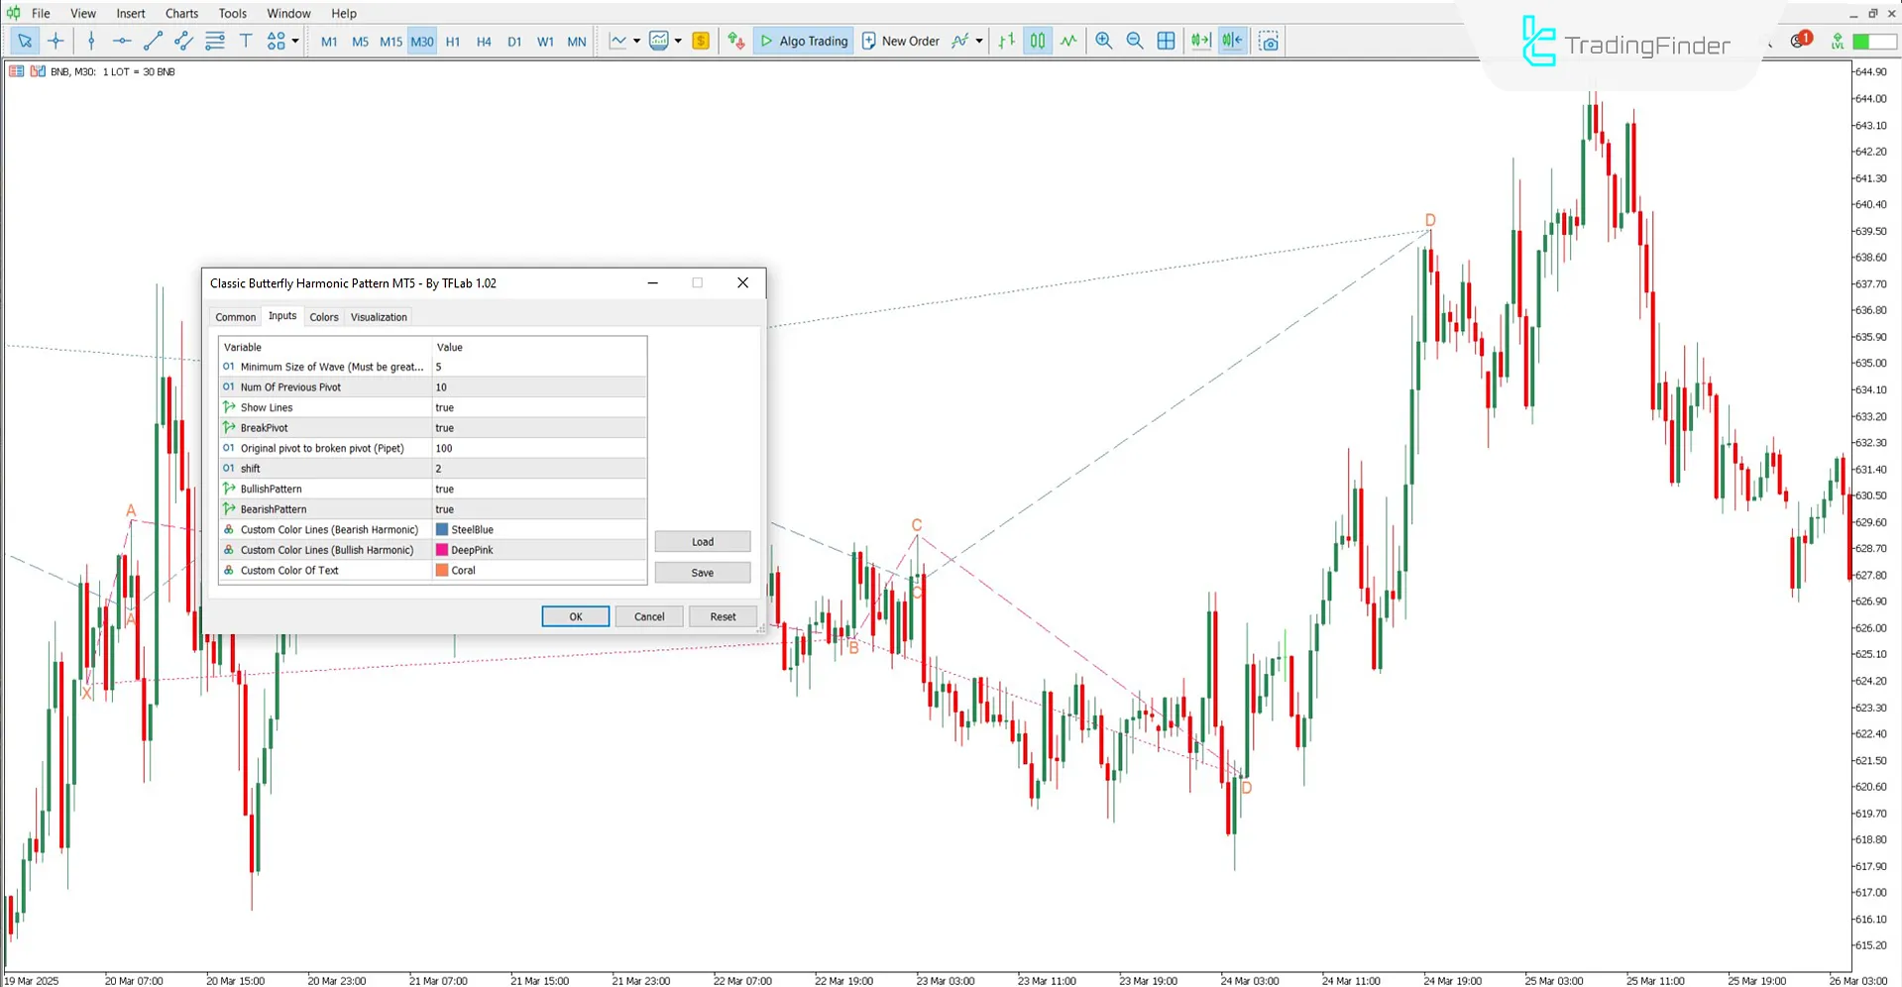This screenshot has height=987, width=1902.
Task: Zoom out of the chart
Action: tap(1135, 41)
